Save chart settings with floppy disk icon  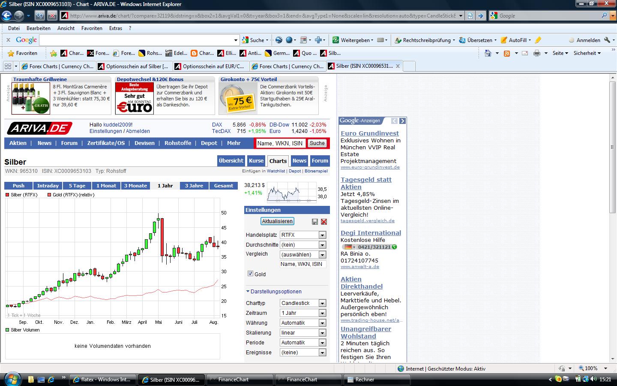(315, 221)
